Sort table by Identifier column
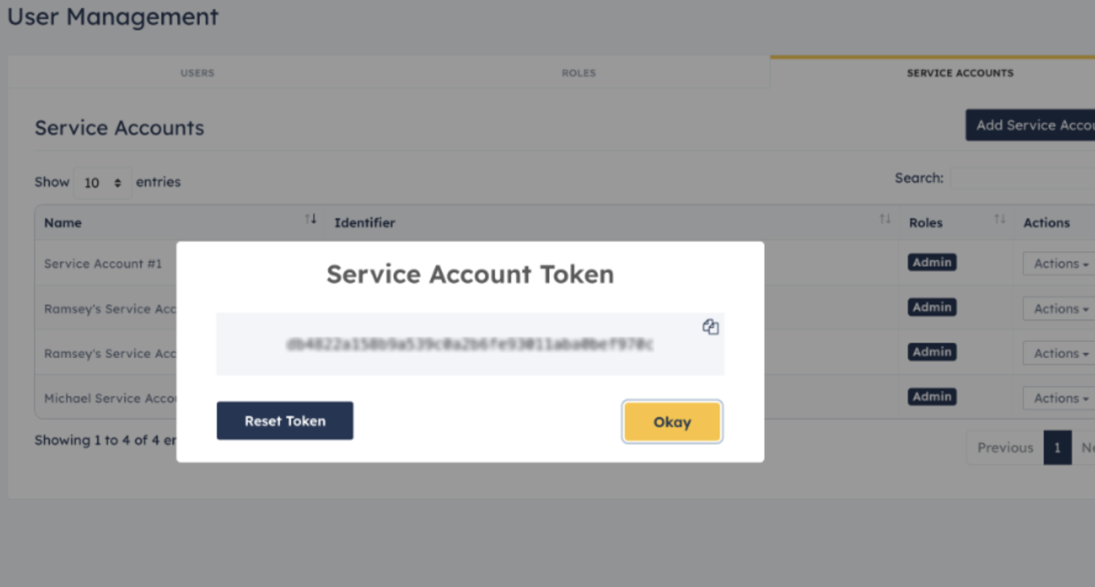The image size is (1095, 587). (885, 219)
